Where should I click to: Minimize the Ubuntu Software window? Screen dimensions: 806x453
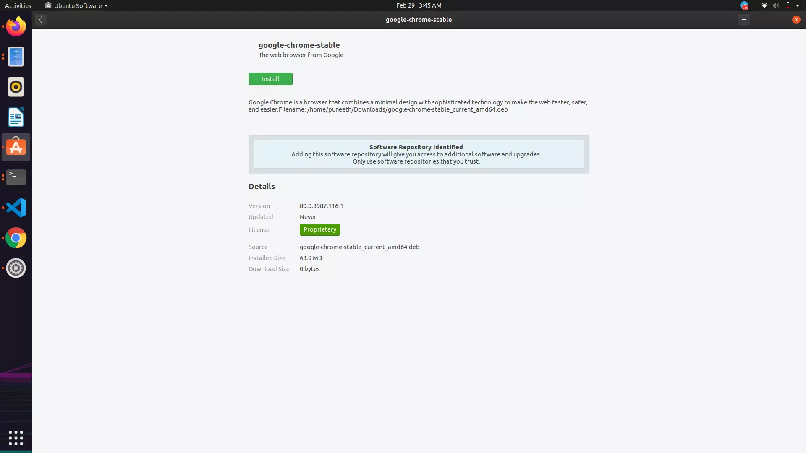(762, 20)
